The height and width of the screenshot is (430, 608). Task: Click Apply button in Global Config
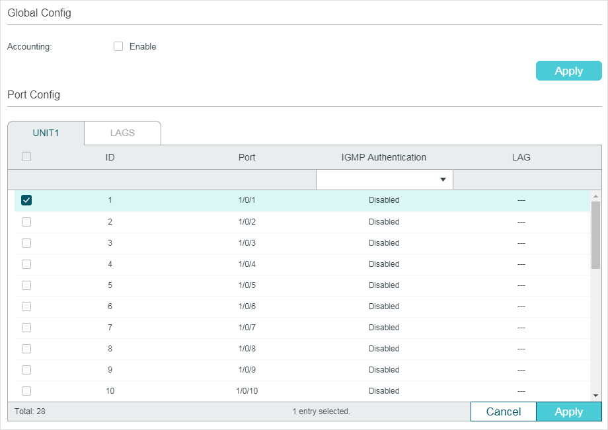coord(568,71)
